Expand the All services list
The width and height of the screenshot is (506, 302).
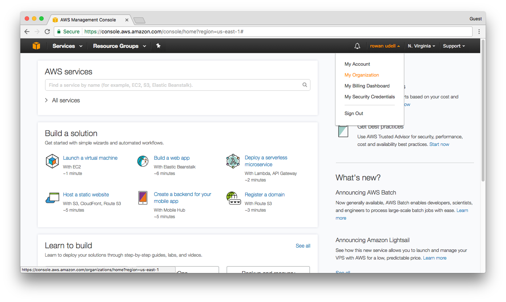(63, 100)
